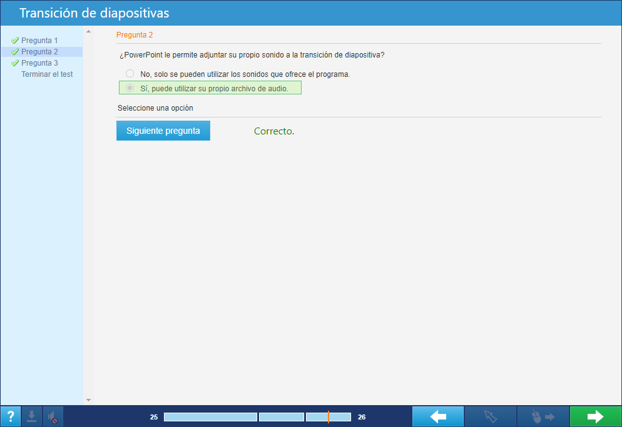Select radio option 'Sí, puede utilizar su propio archivo'
622x427 pixels.
coord(130,88)
